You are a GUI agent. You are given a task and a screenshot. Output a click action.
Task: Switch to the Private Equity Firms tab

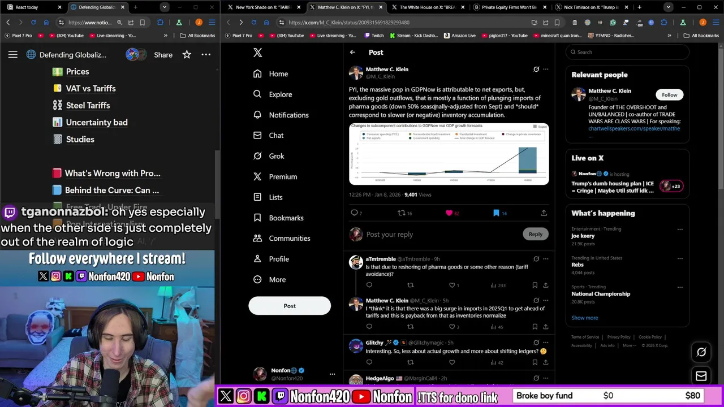[x=508, y=7]
